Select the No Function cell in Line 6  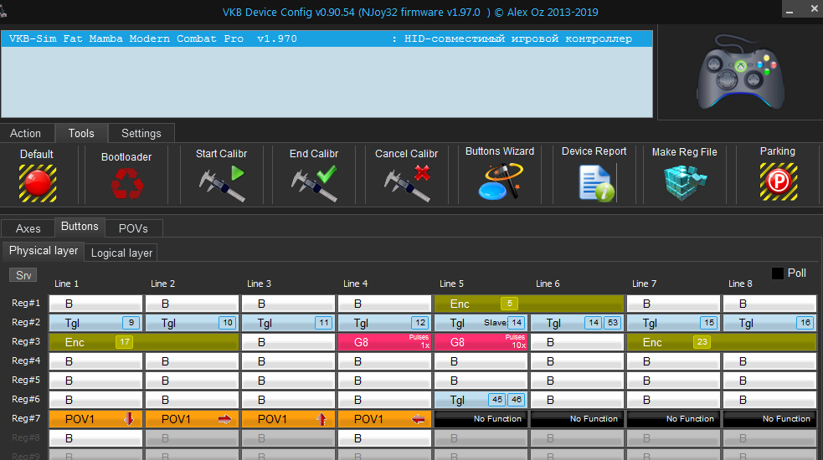click(578, 419)
